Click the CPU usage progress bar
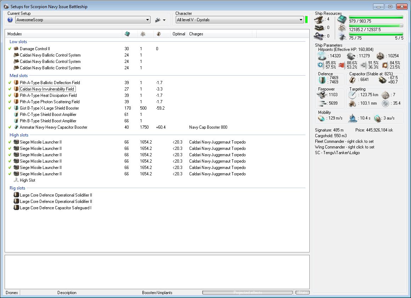This screenshot has width=411, height=298. point(376,17)
